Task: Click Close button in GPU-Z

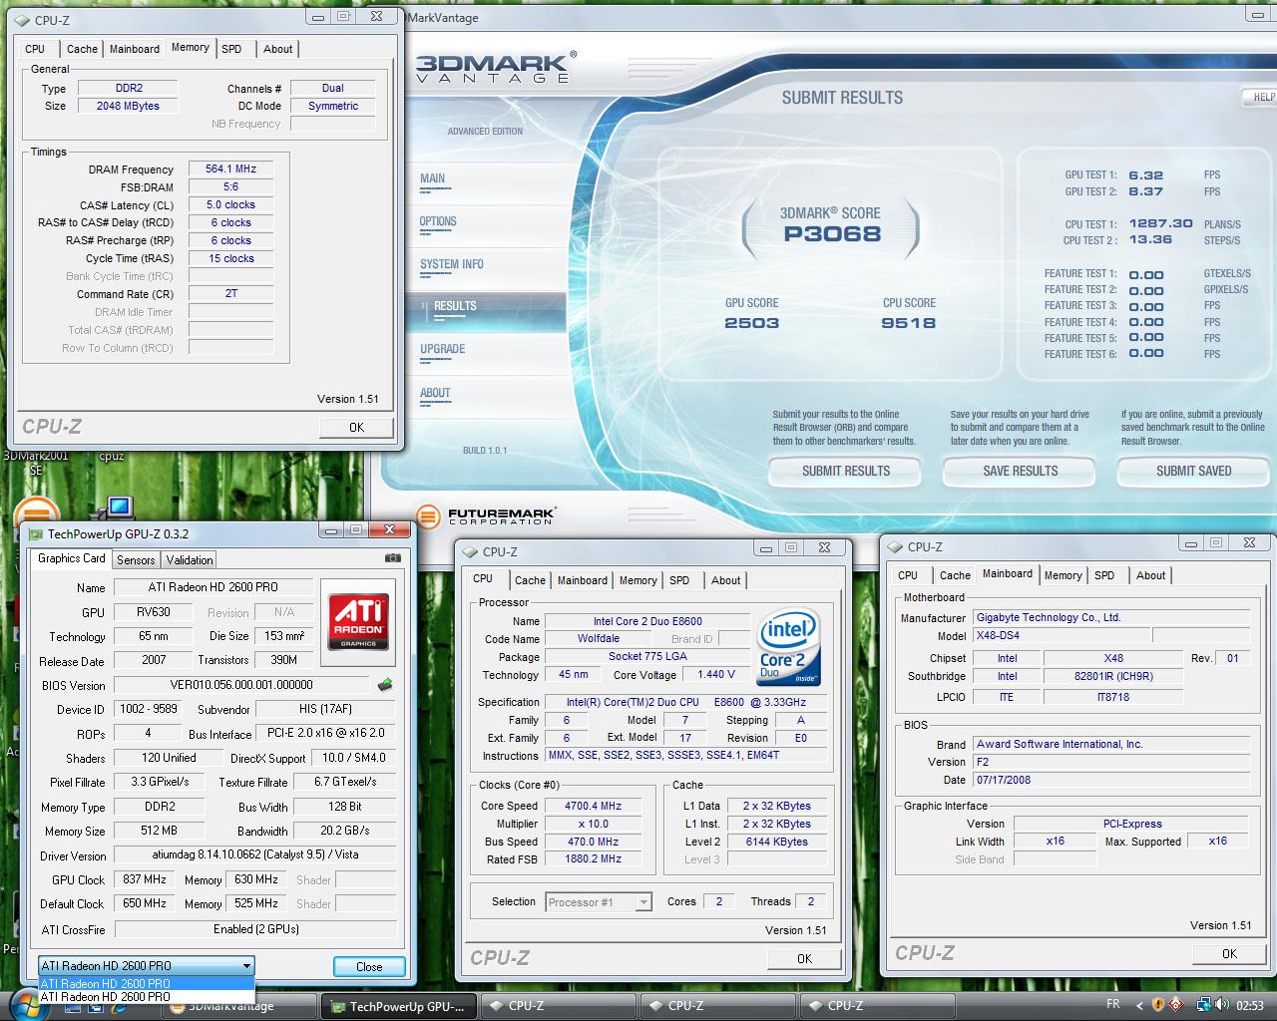Action: (x=369, y=966)
